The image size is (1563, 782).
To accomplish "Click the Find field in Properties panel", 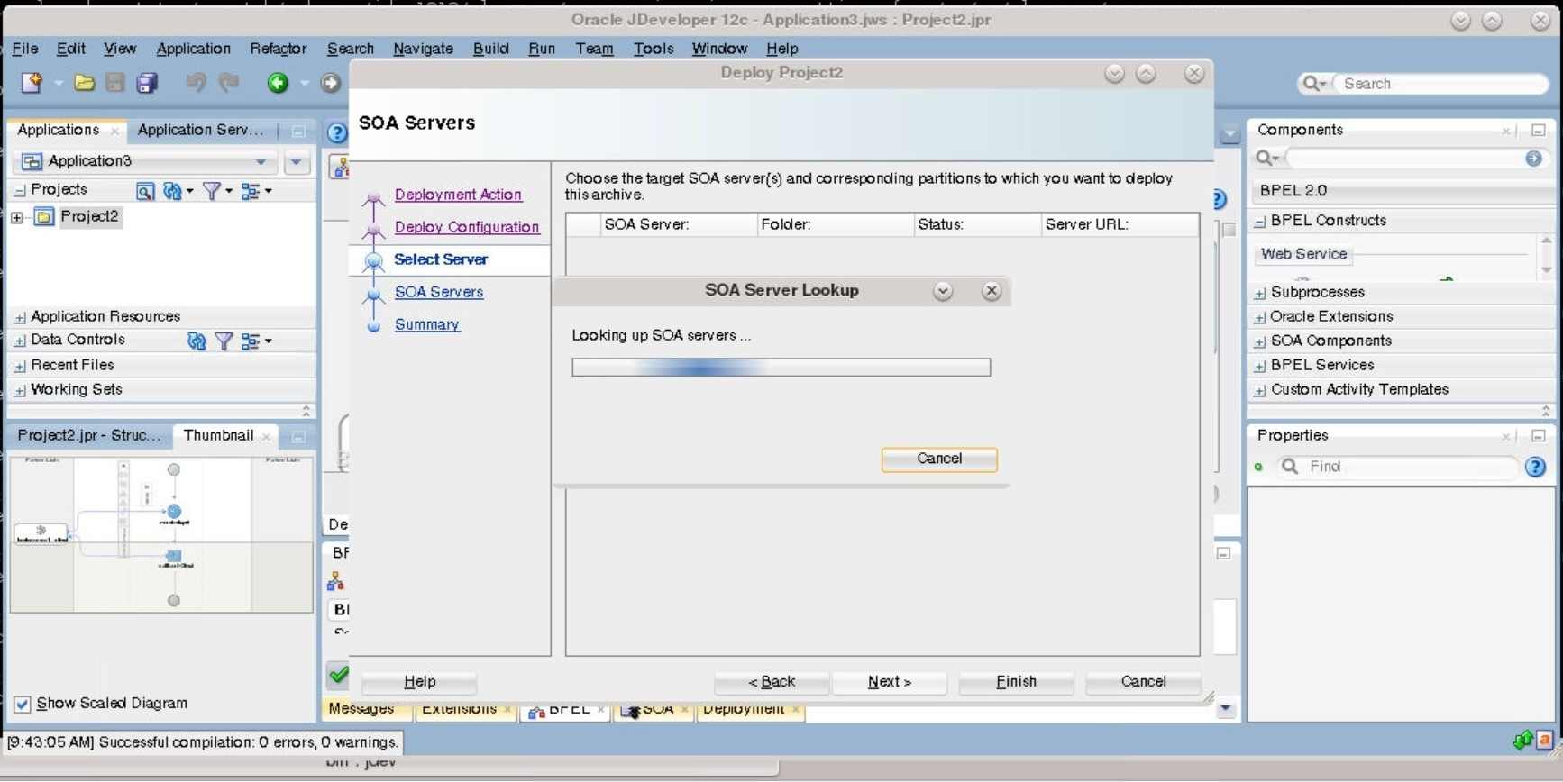I will [x=1410, y=467].
